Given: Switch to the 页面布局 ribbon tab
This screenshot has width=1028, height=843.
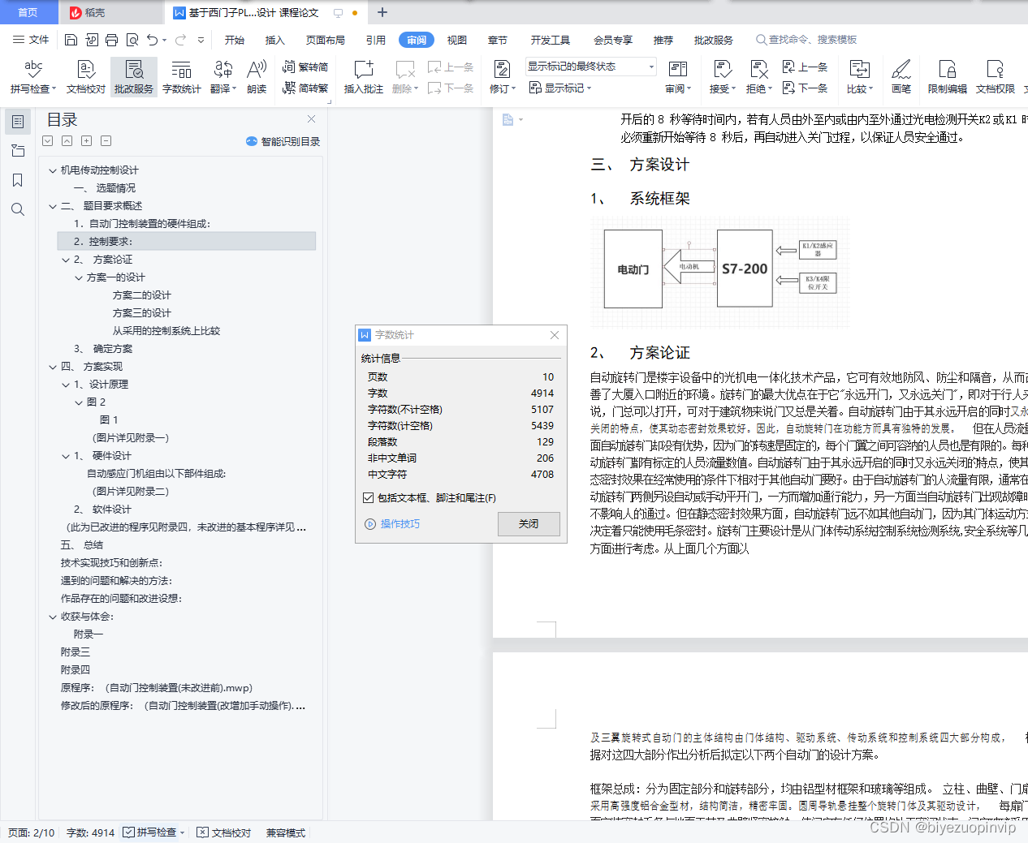Looking at the screenshot, I should [x=326, y=39].
